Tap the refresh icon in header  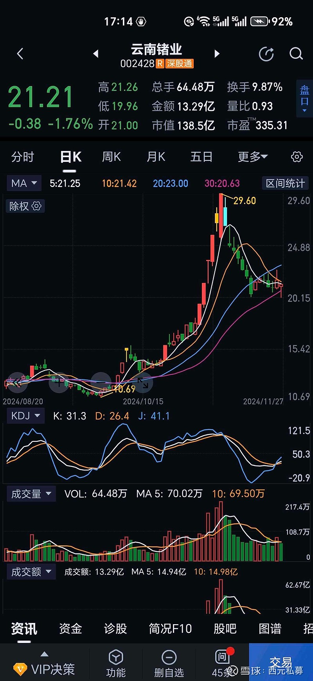coord(266,54)
